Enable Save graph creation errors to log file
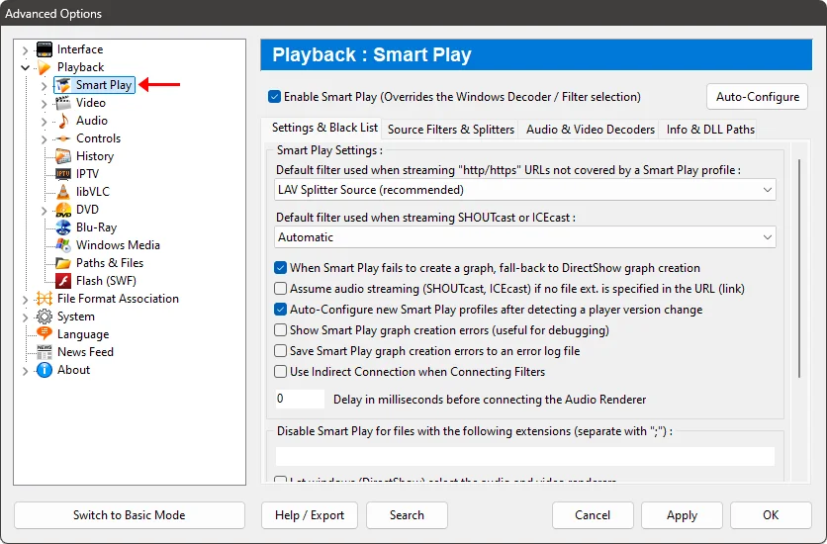 (x=280, y=350)
